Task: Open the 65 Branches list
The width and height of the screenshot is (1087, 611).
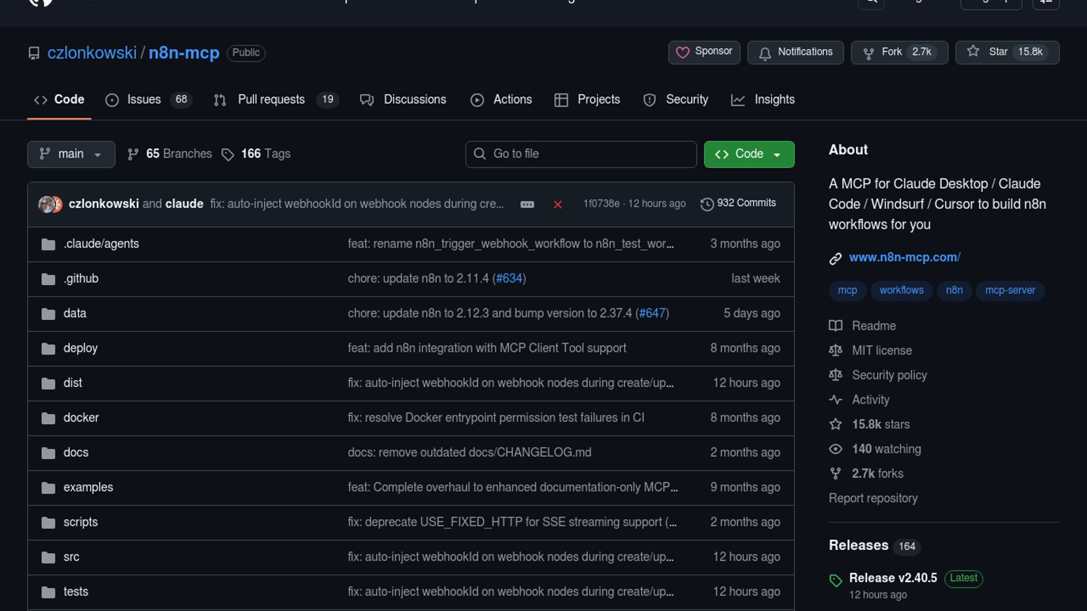Action: coord(170,154)
